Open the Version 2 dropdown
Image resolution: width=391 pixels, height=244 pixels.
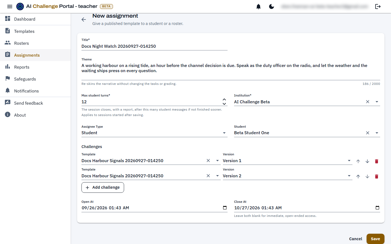288,176
